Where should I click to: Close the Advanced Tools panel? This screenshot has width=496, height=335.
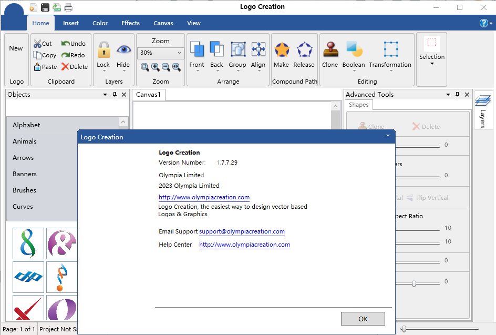click(x=467, y=94)
